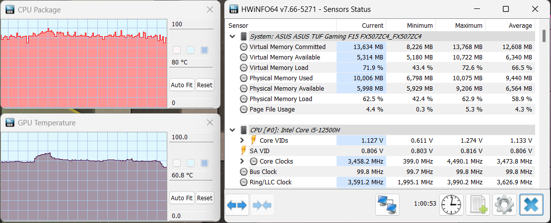Click the blue X to close sensors
This screenshot has width=551, height=223.
click(x=532, y=205)
